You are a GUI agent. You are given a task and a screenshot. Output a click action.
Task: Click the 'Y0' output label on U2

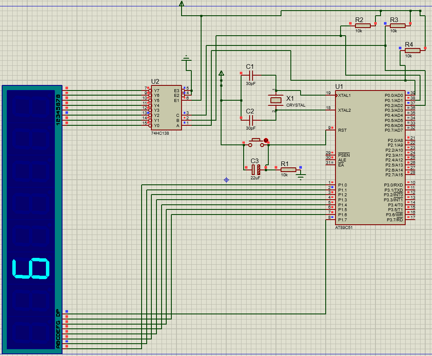click(x=156, y=126)
